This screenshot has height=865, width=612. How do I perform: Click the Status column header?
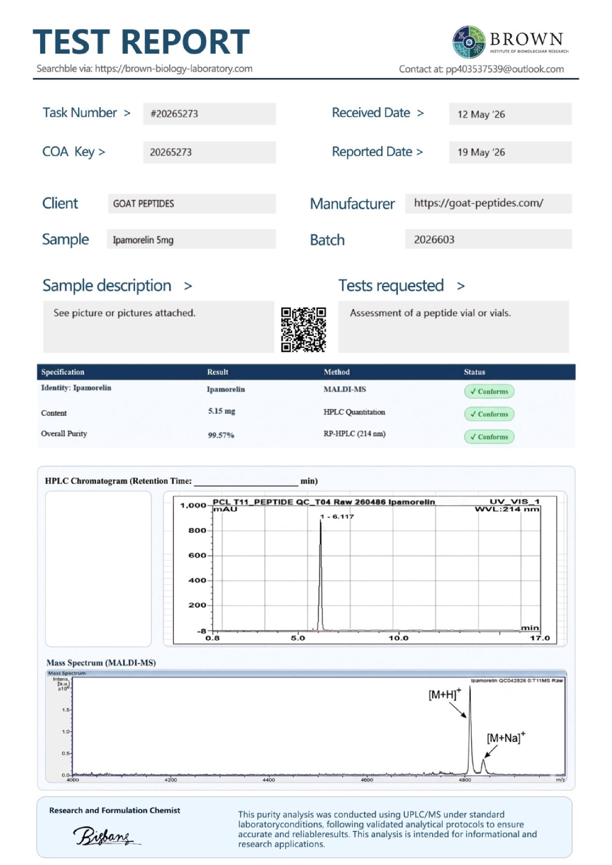(x=474, y=372)
